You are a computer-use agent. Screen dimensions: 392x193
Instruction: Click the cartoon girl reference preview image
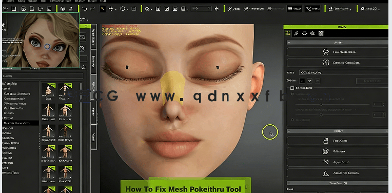[x=41, y=41]
